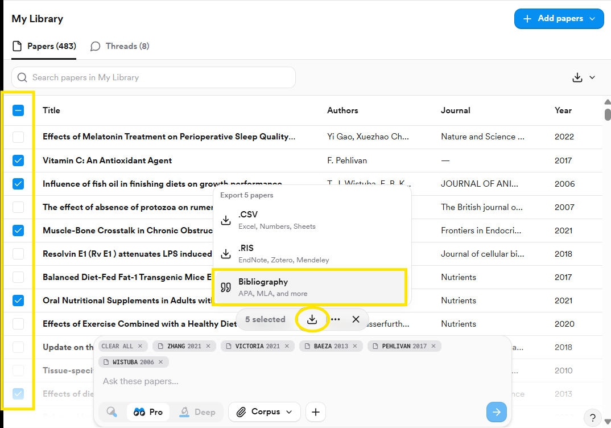The height and width of the screenshot is (428, 611).
Task: Click the download icon beside the search bar
Action: [577, 77]
